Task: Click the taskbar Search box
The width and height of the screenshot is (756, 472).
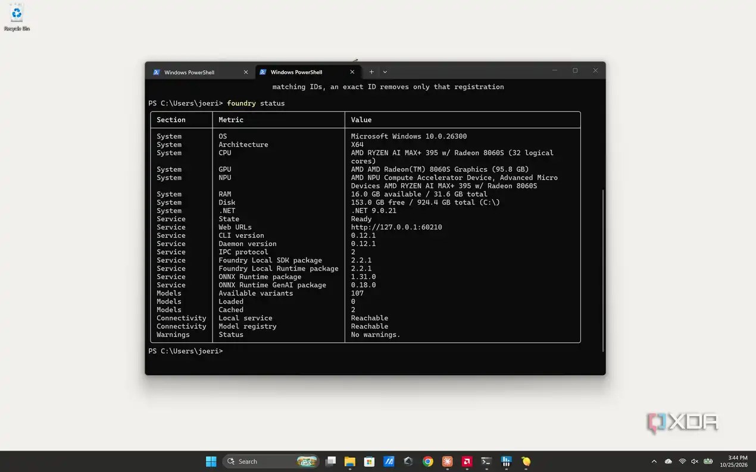Action: [271, 461]
